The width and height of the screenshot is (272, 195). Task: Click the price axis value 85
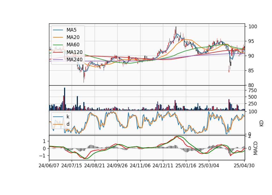coord(251,71)
